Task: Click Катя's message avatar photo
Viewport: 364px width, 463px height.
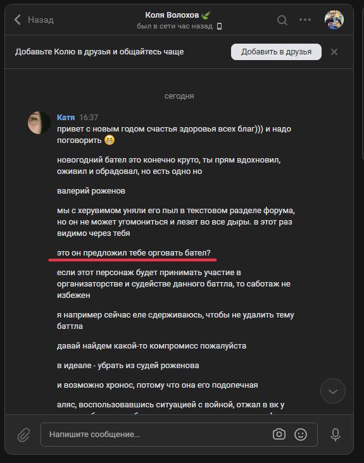Action: tap(39, 123)
